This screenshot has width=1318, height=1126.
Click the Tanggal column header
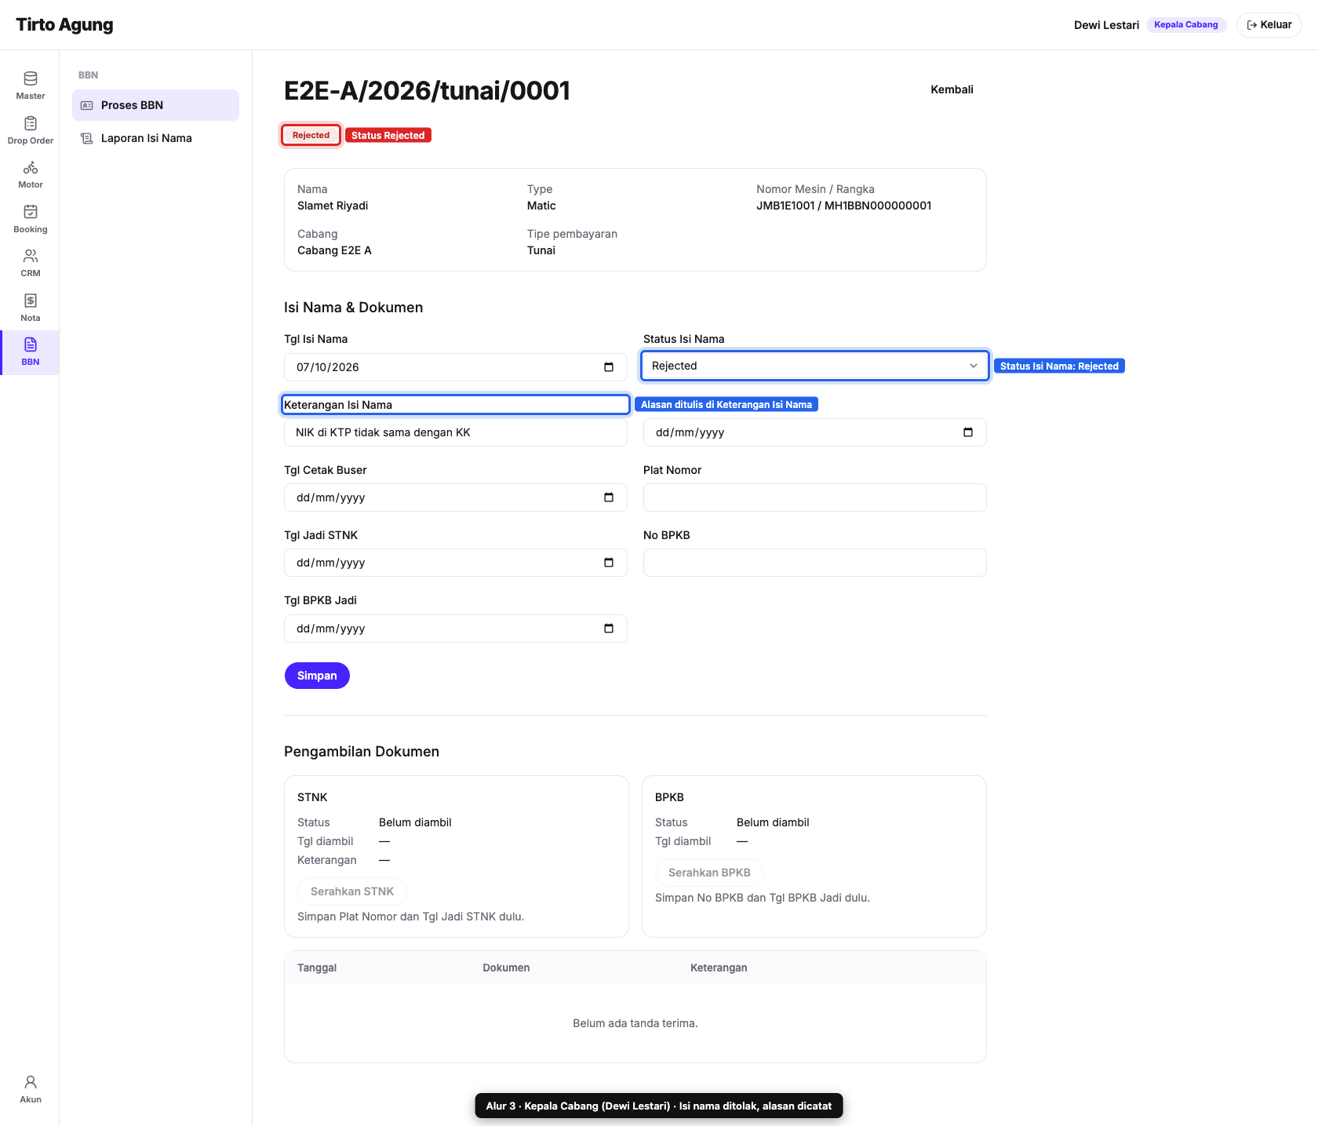click(x=317, y=967)
